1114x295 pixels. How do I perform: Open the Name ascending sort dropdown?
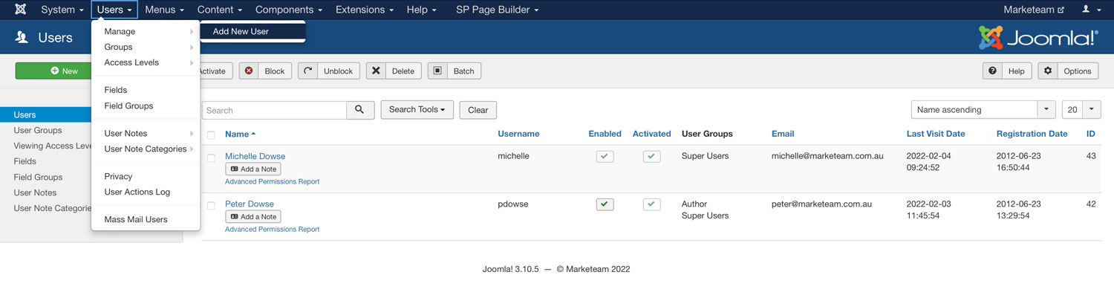point(983,109)
